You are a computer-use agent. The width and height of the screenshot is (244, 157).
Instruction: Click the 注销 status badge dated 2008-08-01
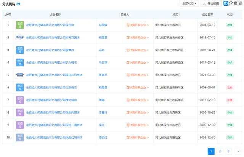[230, 88]
